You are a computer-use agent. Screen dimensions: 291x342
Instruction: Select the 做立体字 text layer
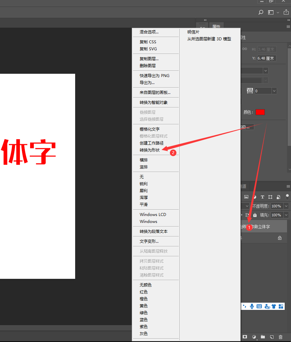(264, 226)
